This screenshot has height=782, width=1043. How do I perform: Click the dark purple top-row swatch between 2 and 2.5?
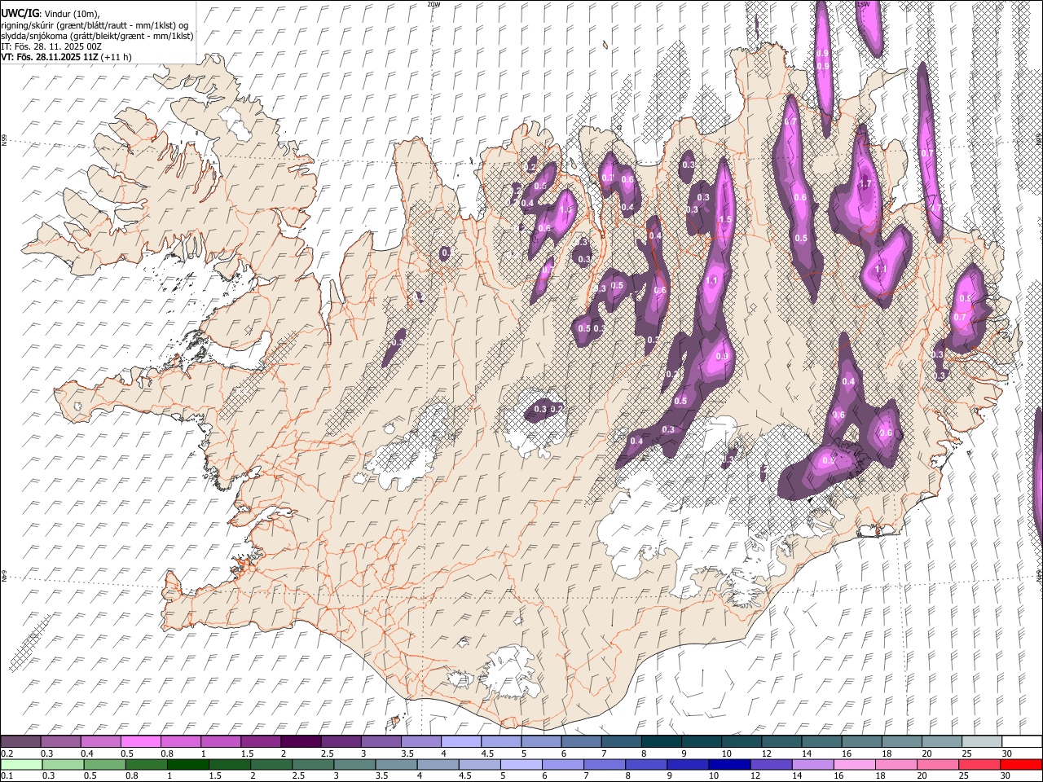point(300,741)
